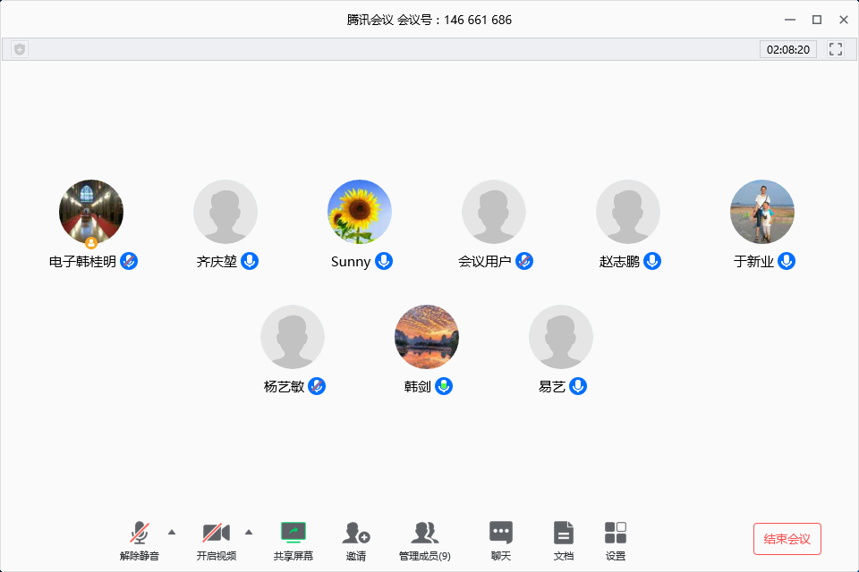Click the share screen icon
Viewport: 859px width, 572px height.
coord(293,534)
